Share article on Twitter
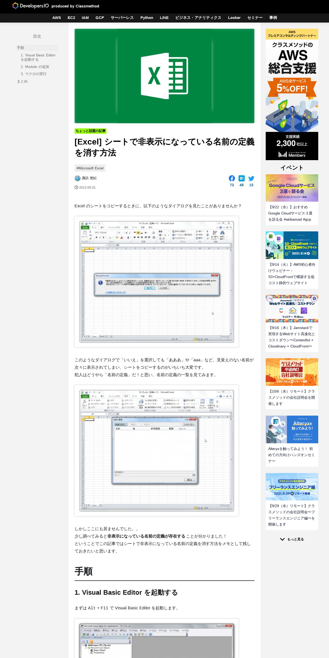Screen dimensions: 329x658 tap(251, 178)
